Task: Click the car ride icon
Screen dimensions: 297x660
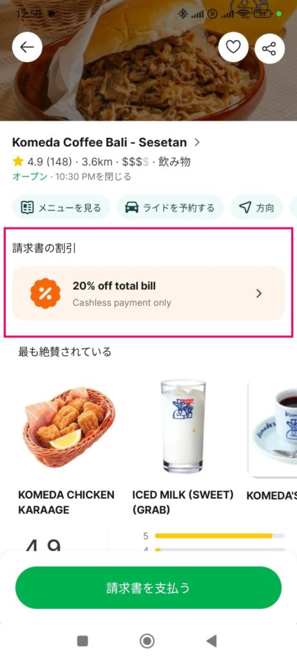Action: [132, 208]
